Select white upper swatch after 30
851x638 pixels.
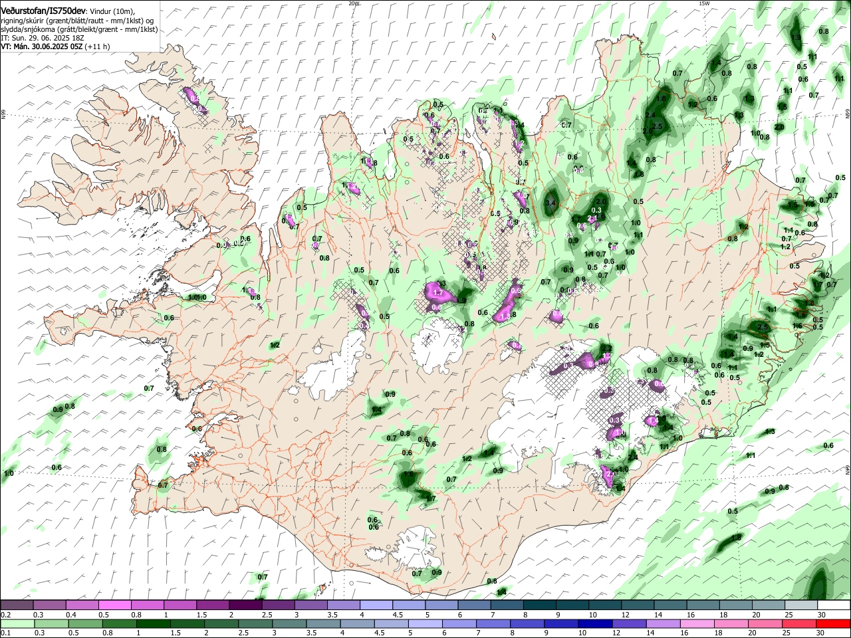834,605
